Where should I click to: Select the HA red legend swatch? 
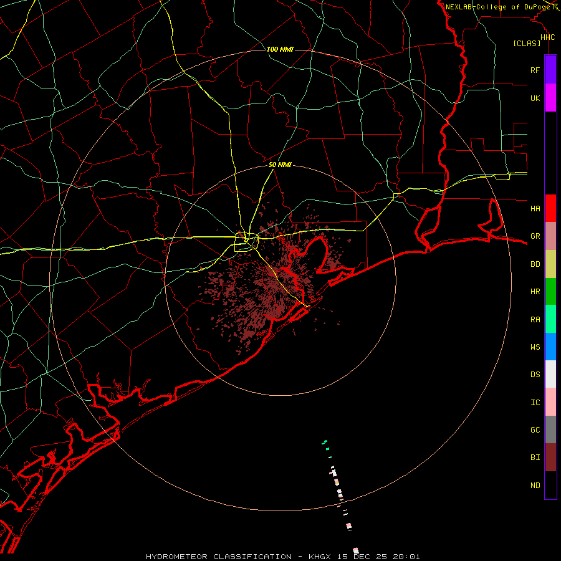(550, 208)
